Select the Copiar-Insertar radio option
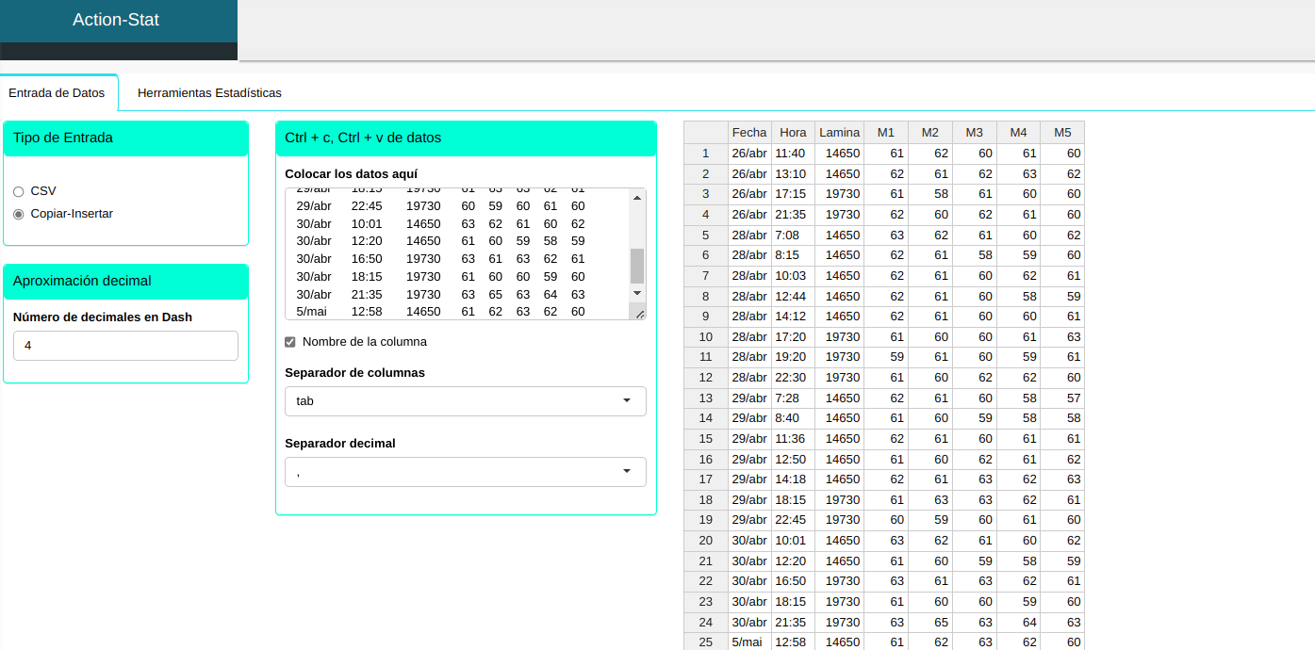 19,214
